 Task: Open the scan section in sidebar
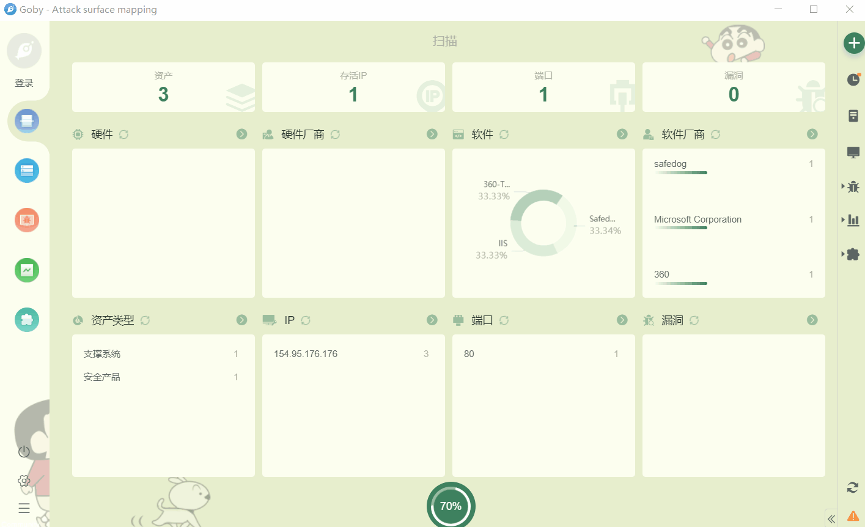pyautogui.click(x=27, y=121)
